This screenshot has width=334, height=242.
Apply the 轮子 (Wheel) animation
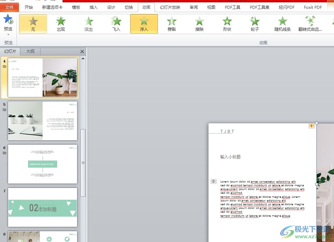point(255,24)
